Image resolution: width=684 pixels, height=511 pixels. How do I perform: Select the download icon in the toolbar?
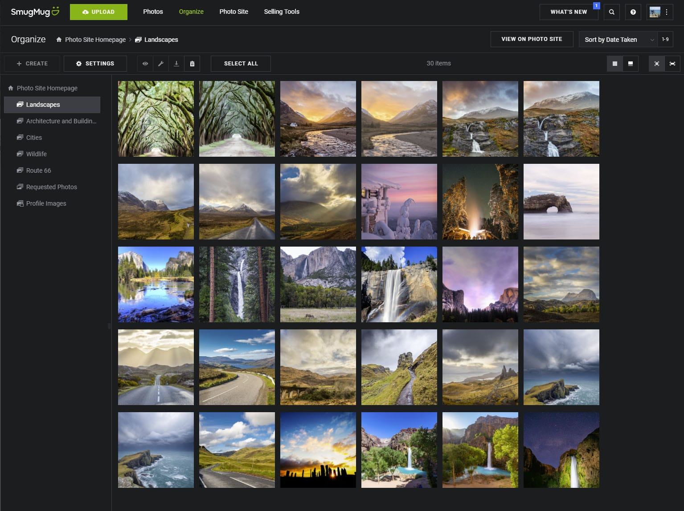coord(176,63)
